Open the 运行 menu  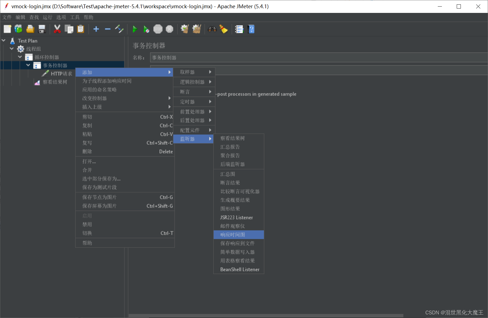pyautogui.click(x=47, y=17)
